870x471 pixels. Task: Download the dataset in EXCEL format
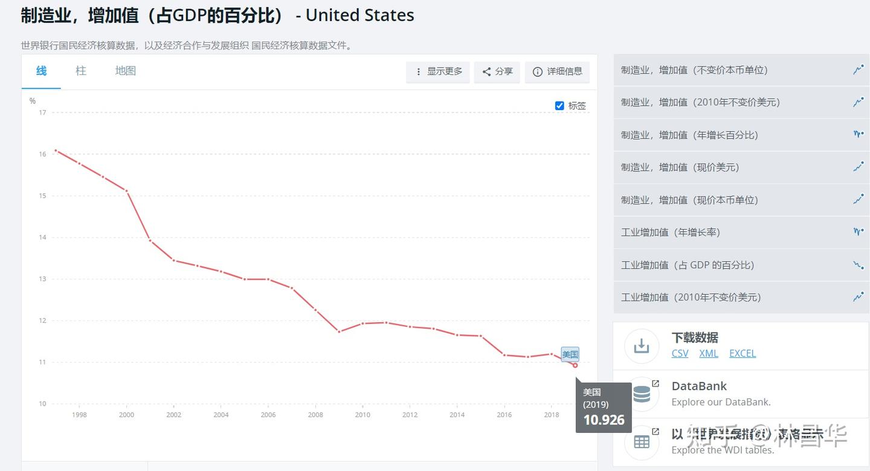pos(743,353)
